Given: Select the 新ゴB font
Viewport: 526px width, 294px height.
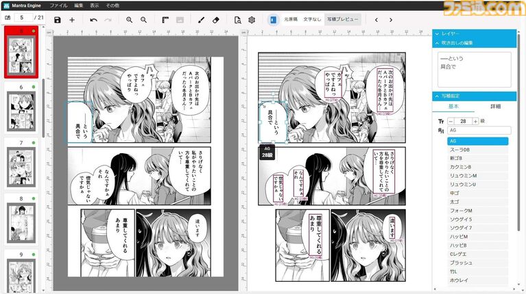Looking at the screenshot, I should pyautogui.click(x=477, y=158).
